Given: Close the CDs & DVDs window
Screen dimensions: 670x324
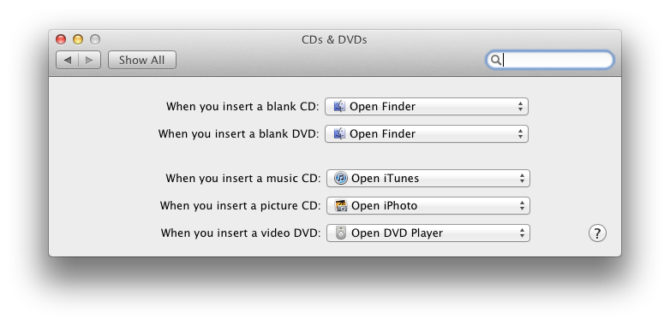Looking at the screenshot, I should click(x=61, y=39).
